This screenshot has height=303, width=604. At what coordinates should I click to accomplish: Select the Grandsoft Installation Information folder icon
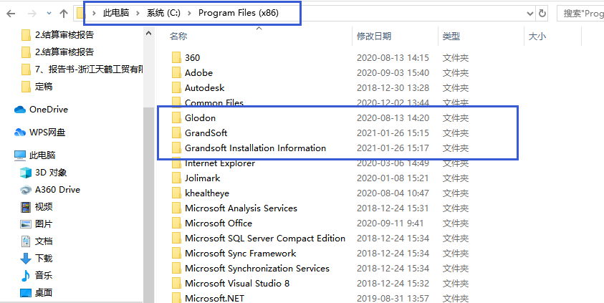pyautogui.click(x=176, y=148)
